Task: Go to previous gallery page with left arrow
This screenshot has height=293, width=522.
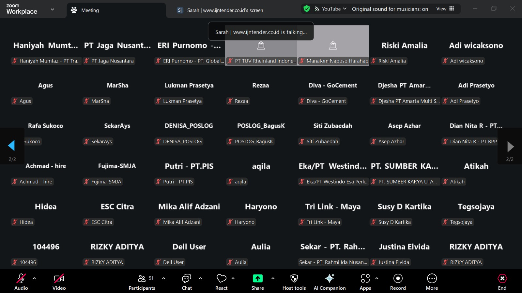Action: pos(12,146)
